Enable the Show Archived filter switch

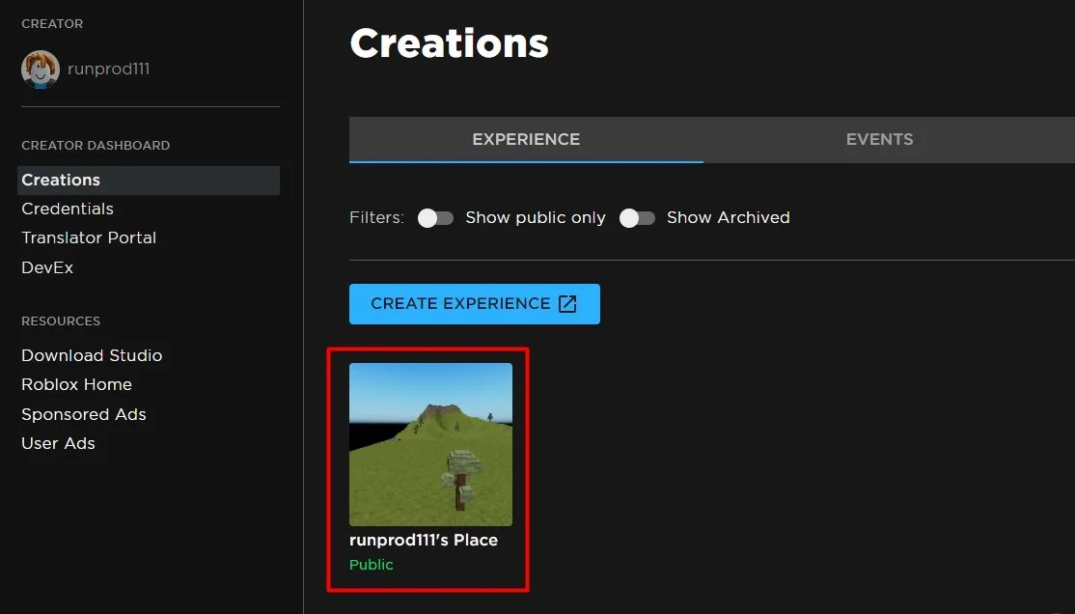[637, 218]
